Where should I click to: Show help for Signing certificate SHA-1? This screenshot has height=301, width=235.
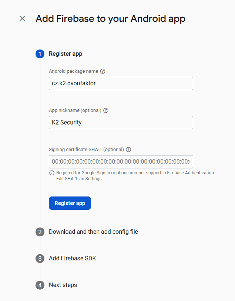128,150
